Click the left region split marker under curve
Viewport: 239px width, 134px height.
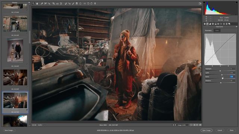[x=212, y=66]
